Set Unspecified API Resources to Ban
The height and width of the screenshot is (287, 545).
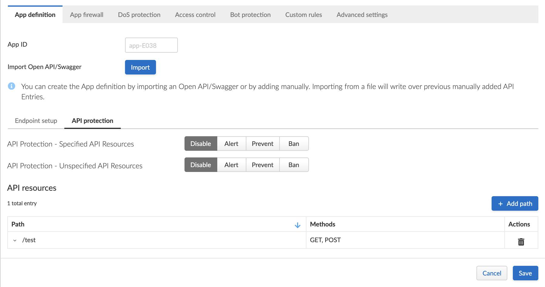tap(294, 165)
